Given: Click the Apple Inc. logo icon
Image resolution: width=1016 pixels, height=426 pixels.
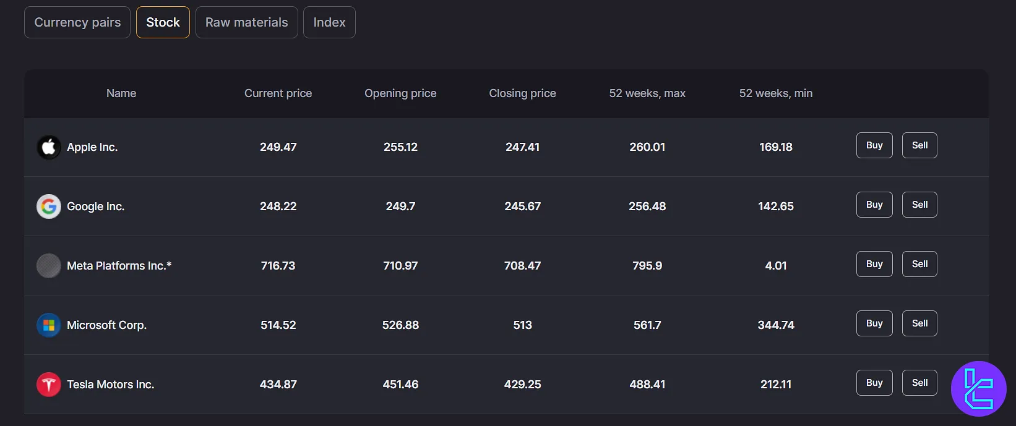Looking at the screenshot, I should click(x=49, y=147).
